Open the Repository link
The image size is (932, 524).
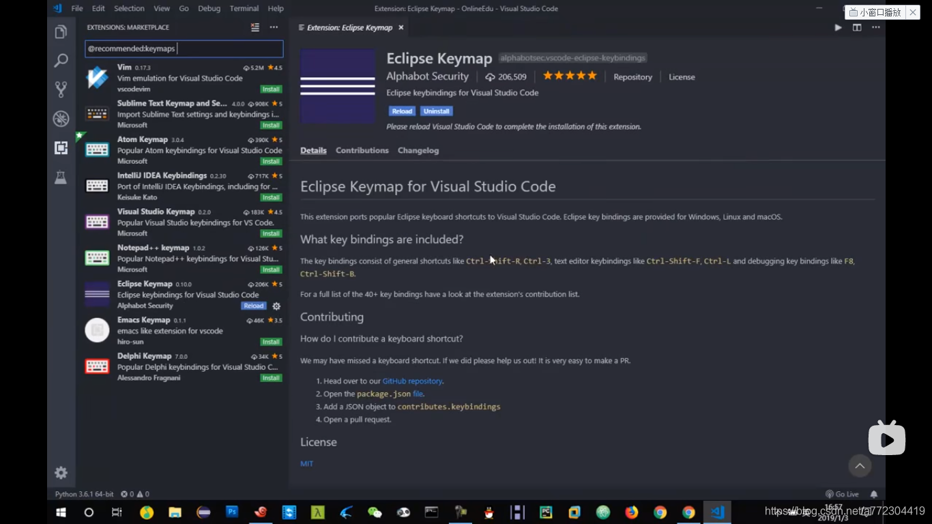coord(632,77)
